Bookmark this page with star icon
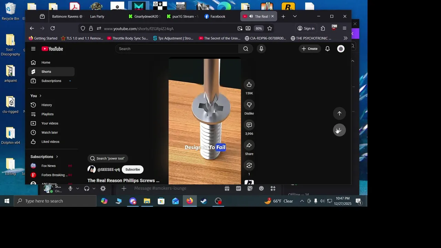This screenshot has height=248, width=441. tap(270, 28)
